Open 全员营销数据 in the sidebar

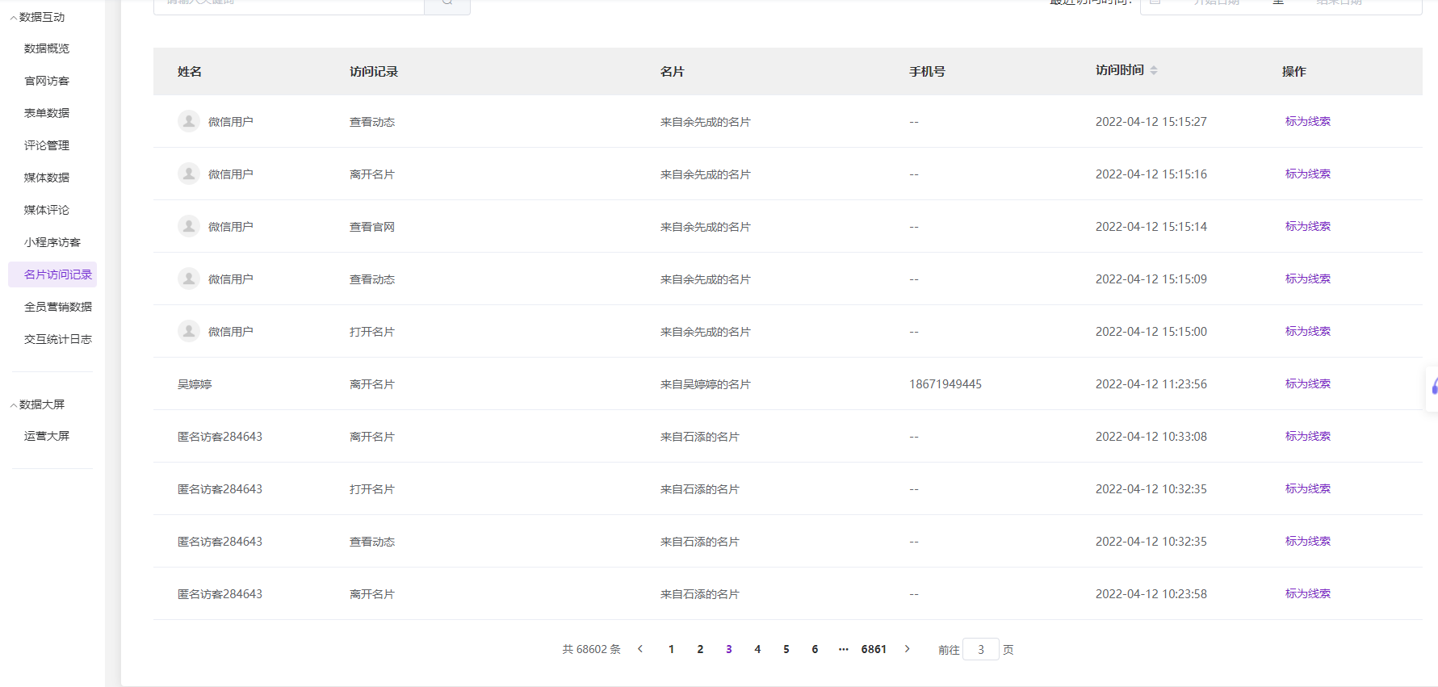[58, 307]
